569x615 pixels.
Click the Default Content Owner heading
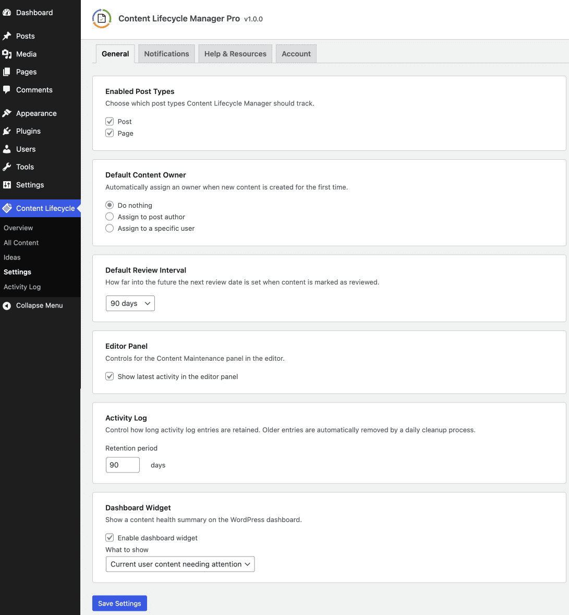click(x=146, y=175)
